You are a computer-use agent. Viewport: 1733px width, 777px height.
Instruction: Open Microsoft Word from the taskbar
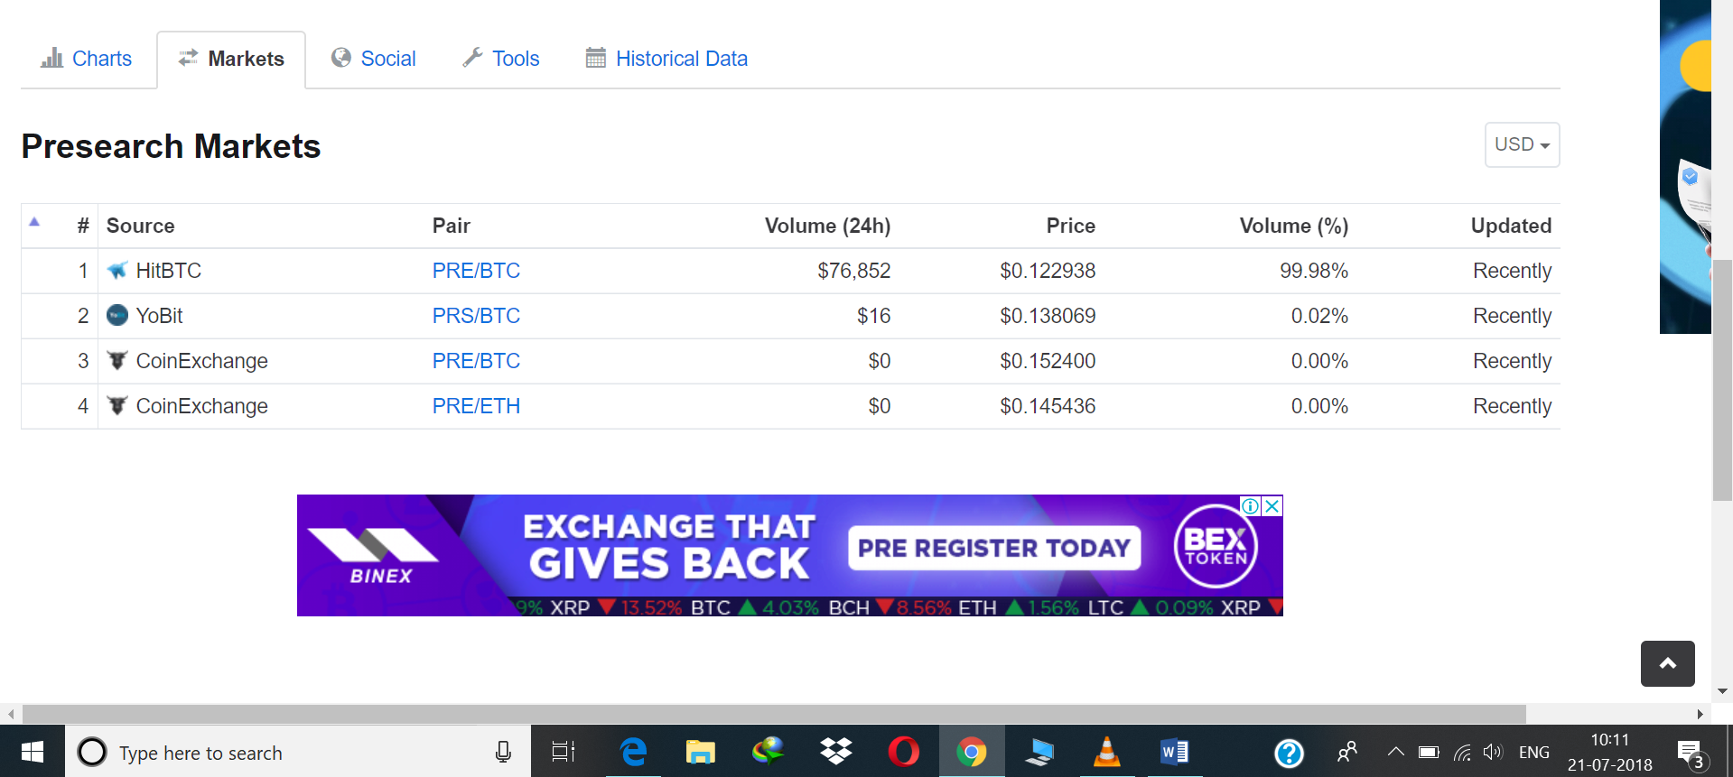tap(1175, 751)
